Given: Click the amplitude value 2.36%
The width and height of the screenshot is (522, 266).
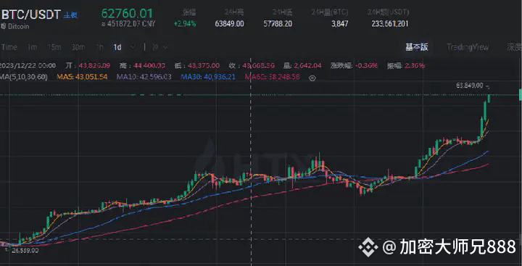Looking at the screenshot, I should pos(415,65).
